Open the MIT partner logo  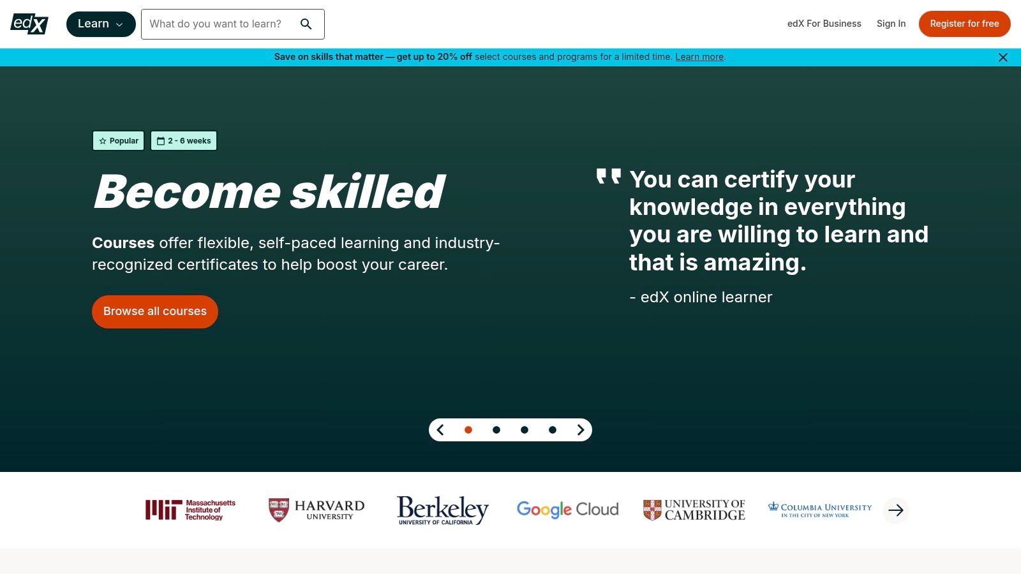pos(190,510)
